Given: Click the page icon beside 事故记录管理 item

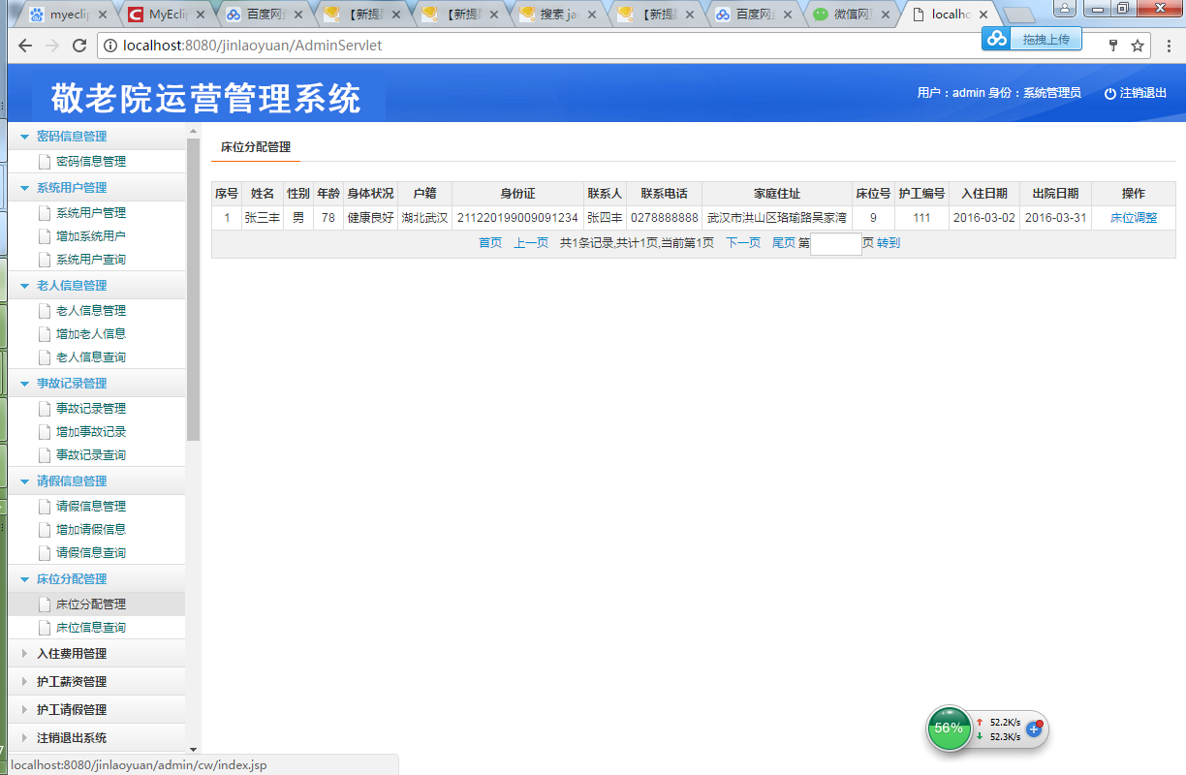Looking at the screenshot, I should click(x=44, y=409).
